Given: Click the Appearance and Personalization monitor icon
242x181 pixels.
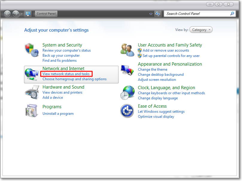Looking at the screenshot, I should 127,70.
